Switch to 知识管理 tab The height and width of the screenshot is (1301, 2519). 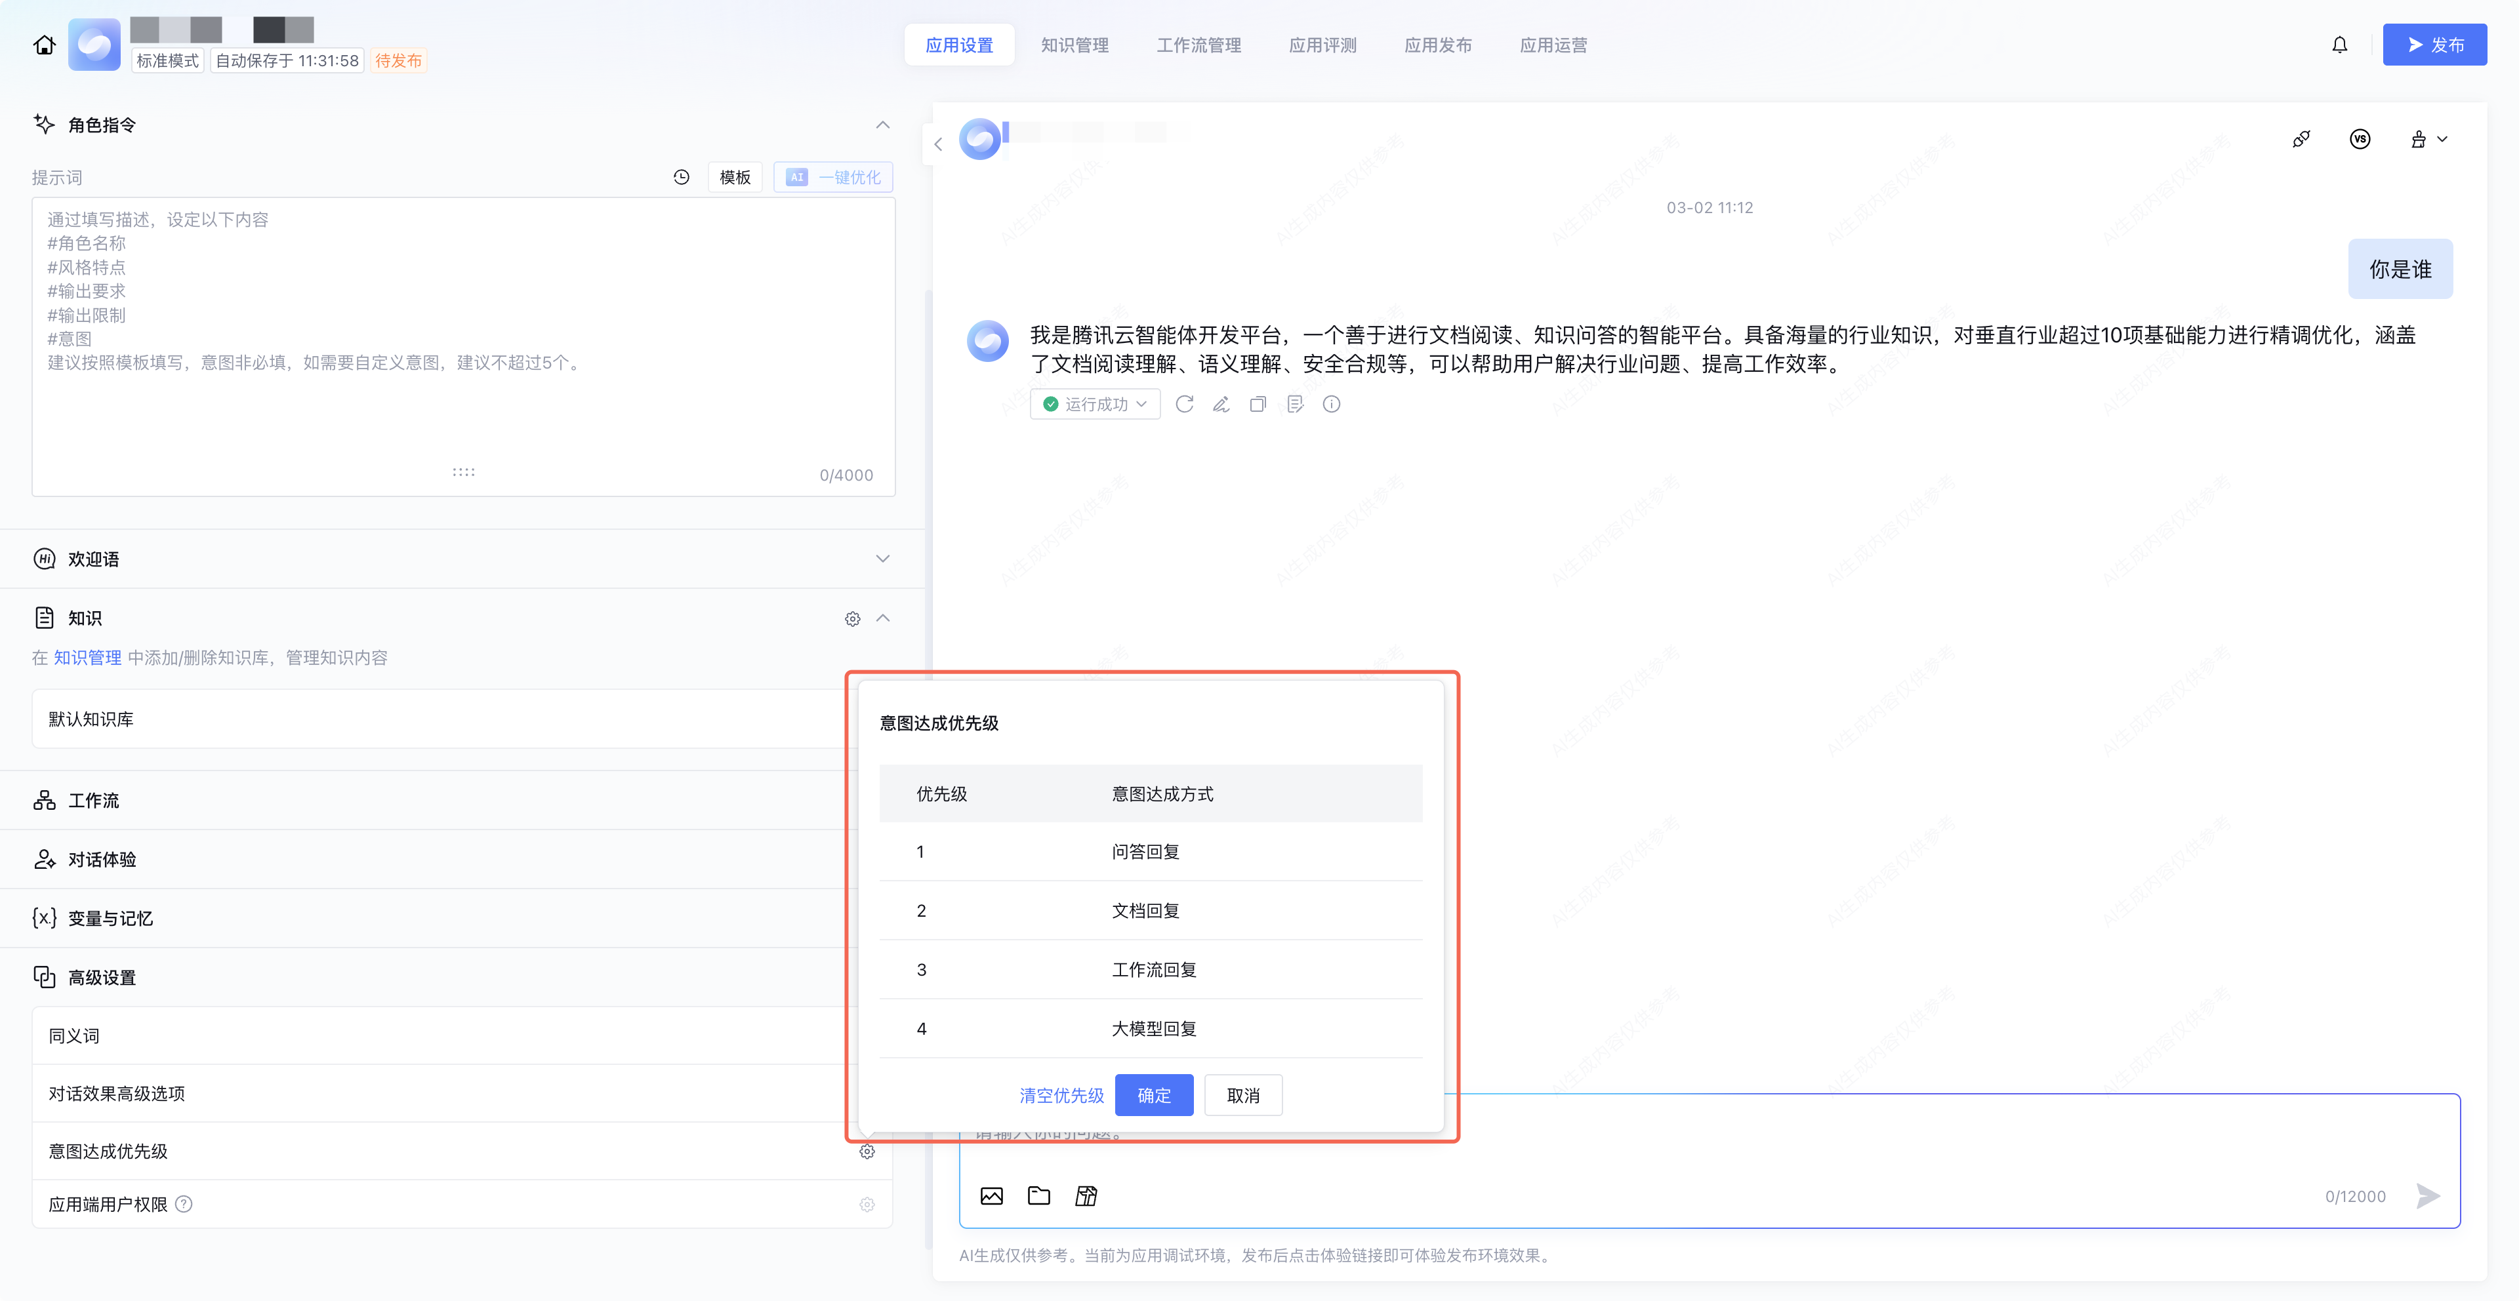coord(1074,45)
